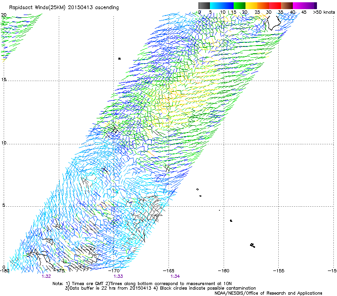This screenshot has width=337, height=296.
Task: Click the yellow 20-25 knots legend swatch
Action: point(251,5)
